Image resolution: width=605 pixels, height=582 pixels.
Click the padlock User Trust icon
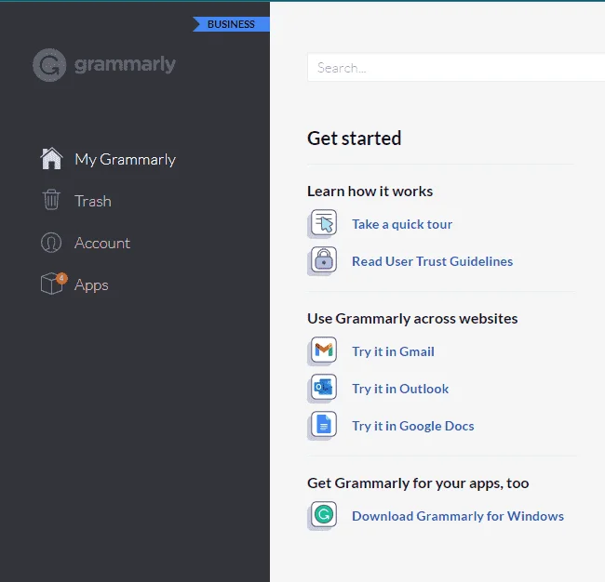point(324,259)
